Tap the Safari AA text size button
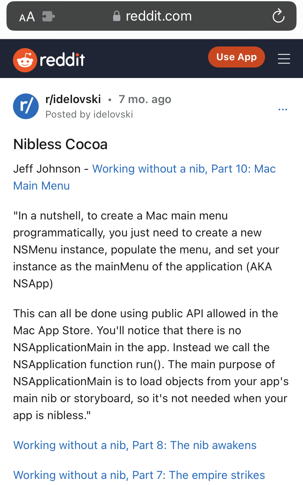Image resolution: width=303 pixels, height=485 pixels. 27,17
